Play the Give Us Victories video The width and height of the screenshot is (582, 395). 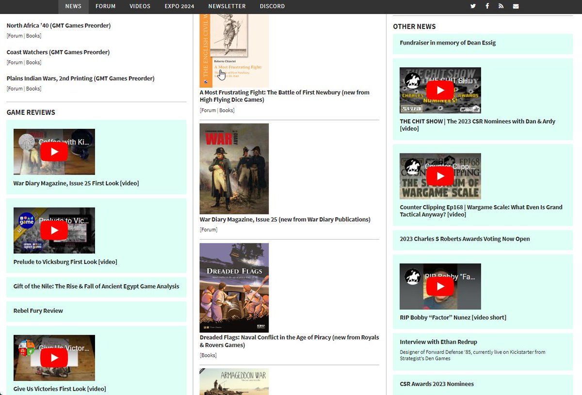(x=54, y=357)
